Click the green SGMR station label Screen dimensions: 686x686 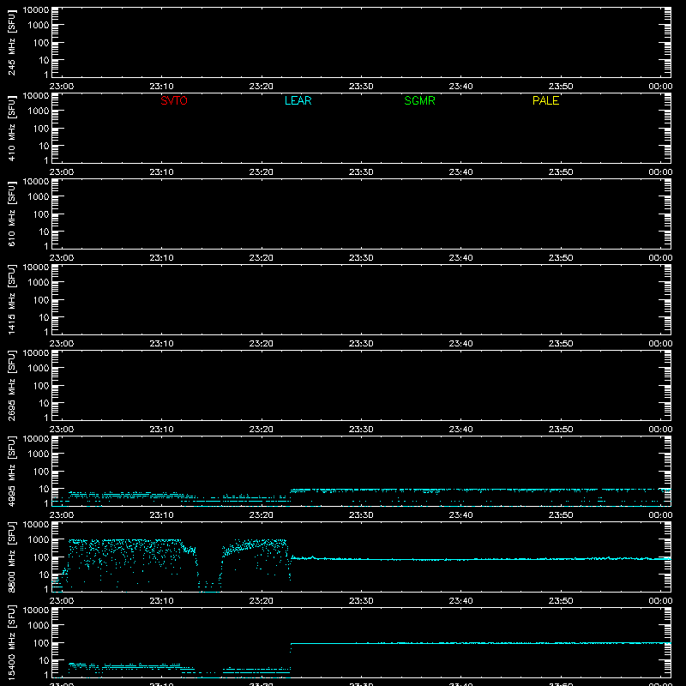click(419, 100)
